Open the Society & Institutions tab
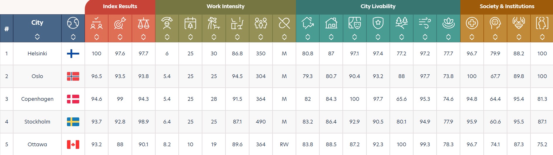Image resolution: width=553 pixels, height=155 pixels. [507, 7]
